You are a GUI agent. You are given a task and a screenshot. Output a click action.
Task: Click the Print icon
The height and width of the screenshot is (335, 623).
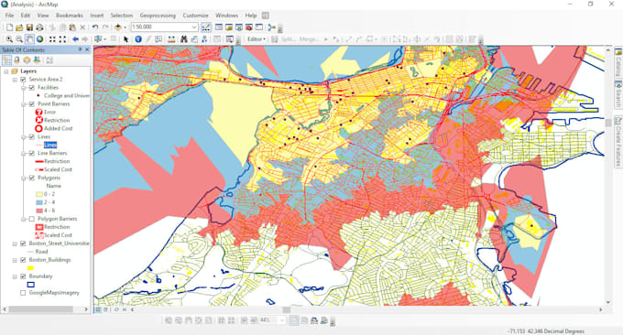[x=39, y=27]
